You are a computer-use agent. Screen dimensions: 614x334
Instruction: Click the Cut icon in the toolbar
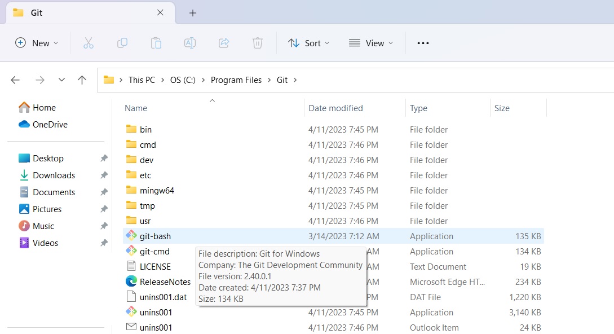coord(89,43)
